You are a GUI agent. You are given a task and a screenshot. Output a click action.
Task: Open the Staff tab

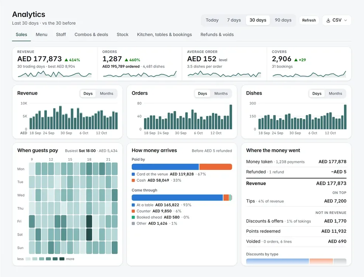point(61,35)
